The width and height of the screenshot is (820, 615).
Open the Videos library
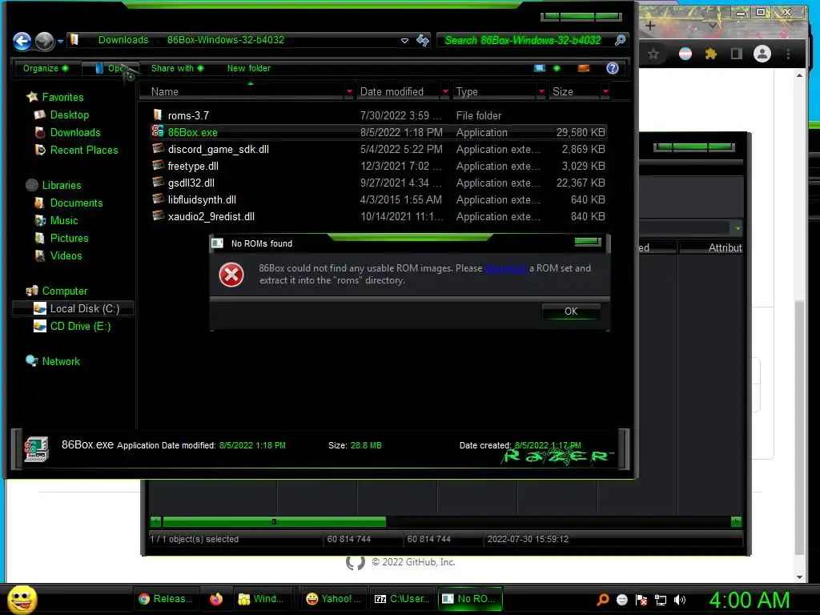click(x=58, y=255)
